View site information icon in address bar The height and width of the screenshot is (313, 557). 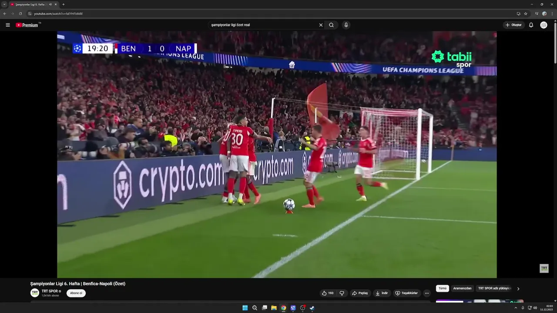click(x=30, y=13)
